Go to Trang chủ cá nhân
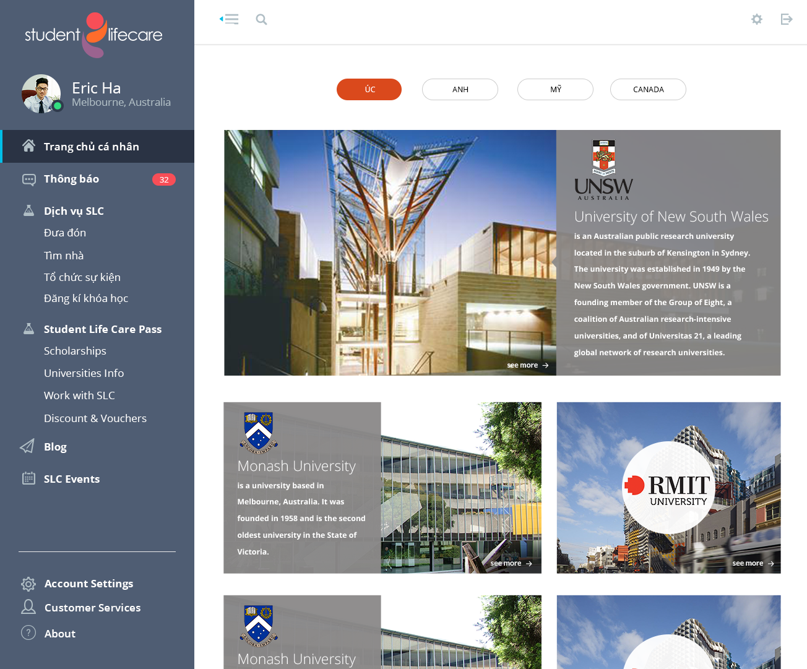 tap(97, 147)
